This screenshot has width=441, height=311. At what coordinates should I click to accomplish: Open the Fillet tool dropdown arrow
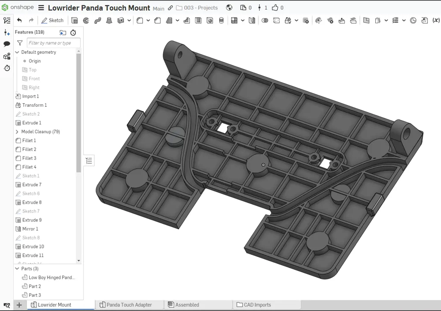pyautogui.click(x=148, y=20)
